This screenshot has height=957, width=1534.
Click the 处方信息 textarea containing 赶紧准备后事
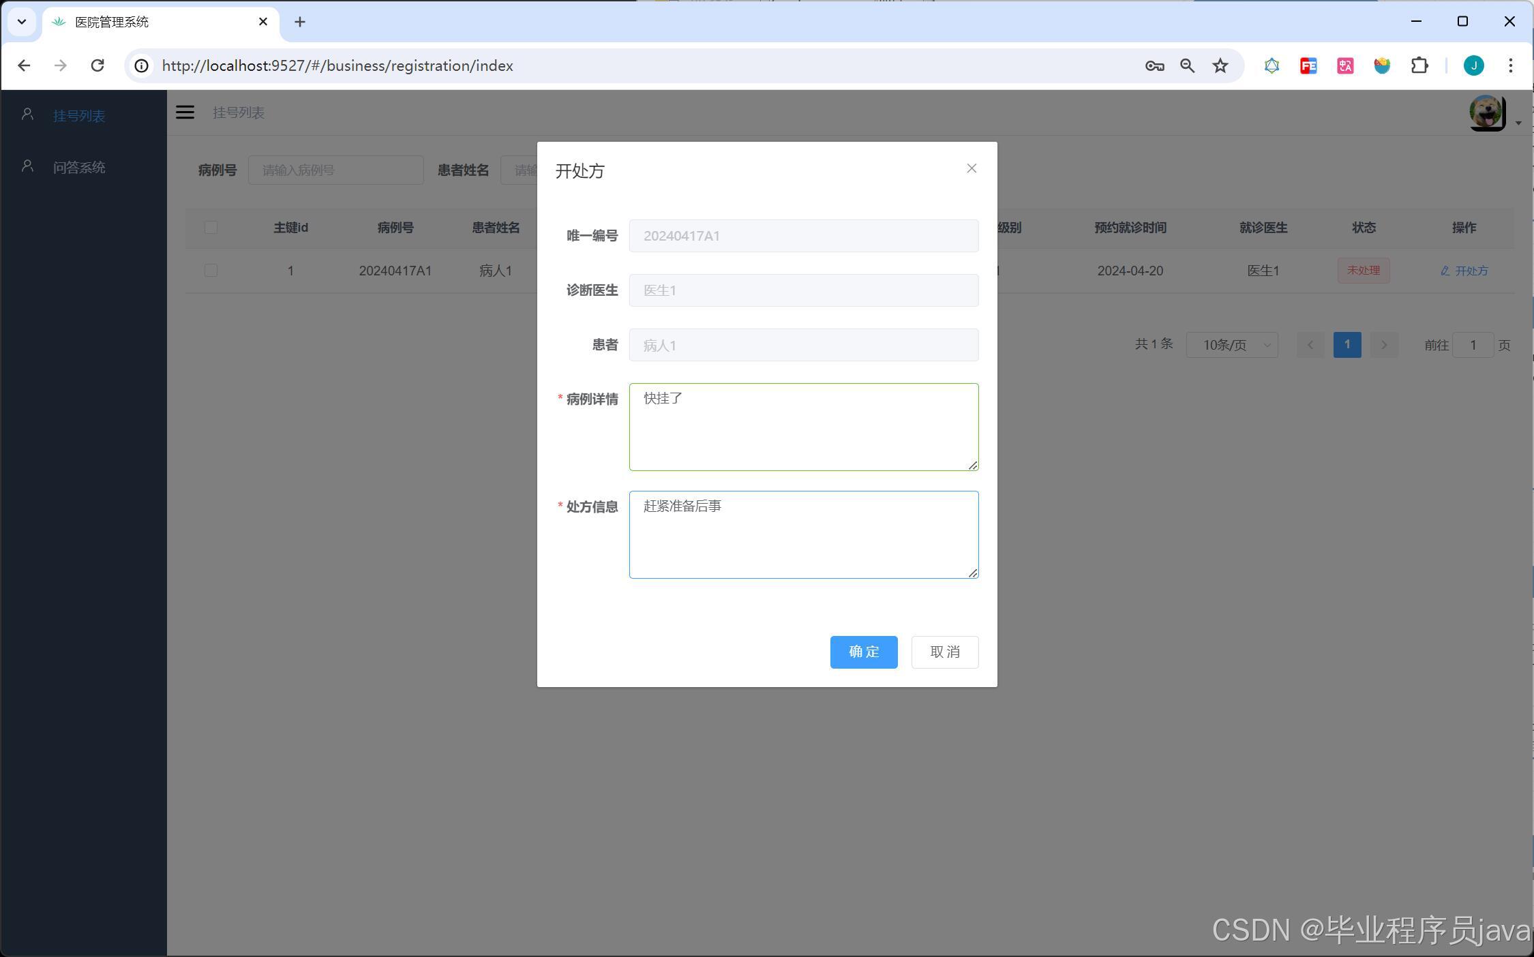[x=804, y=534]
